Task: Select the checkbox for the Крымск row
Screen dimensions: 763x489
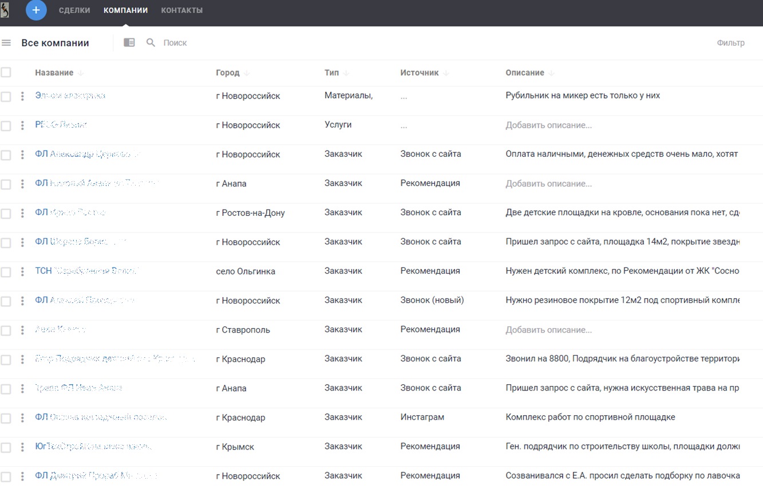Action: point(6,447)
